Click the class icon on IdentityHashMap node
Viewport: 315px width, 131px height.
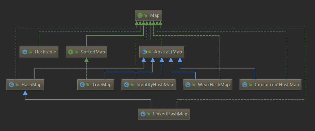(127, 85)
